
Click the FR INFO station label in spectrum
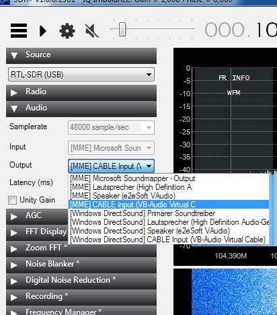(234, 78)
